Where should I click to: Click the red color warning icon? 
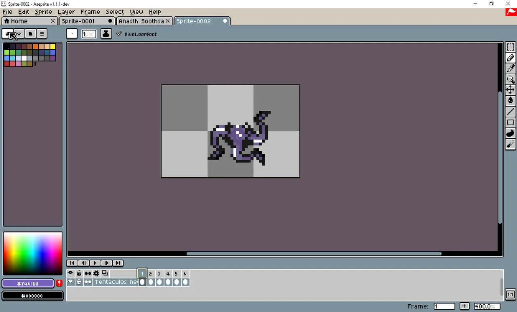pos(59,283)
